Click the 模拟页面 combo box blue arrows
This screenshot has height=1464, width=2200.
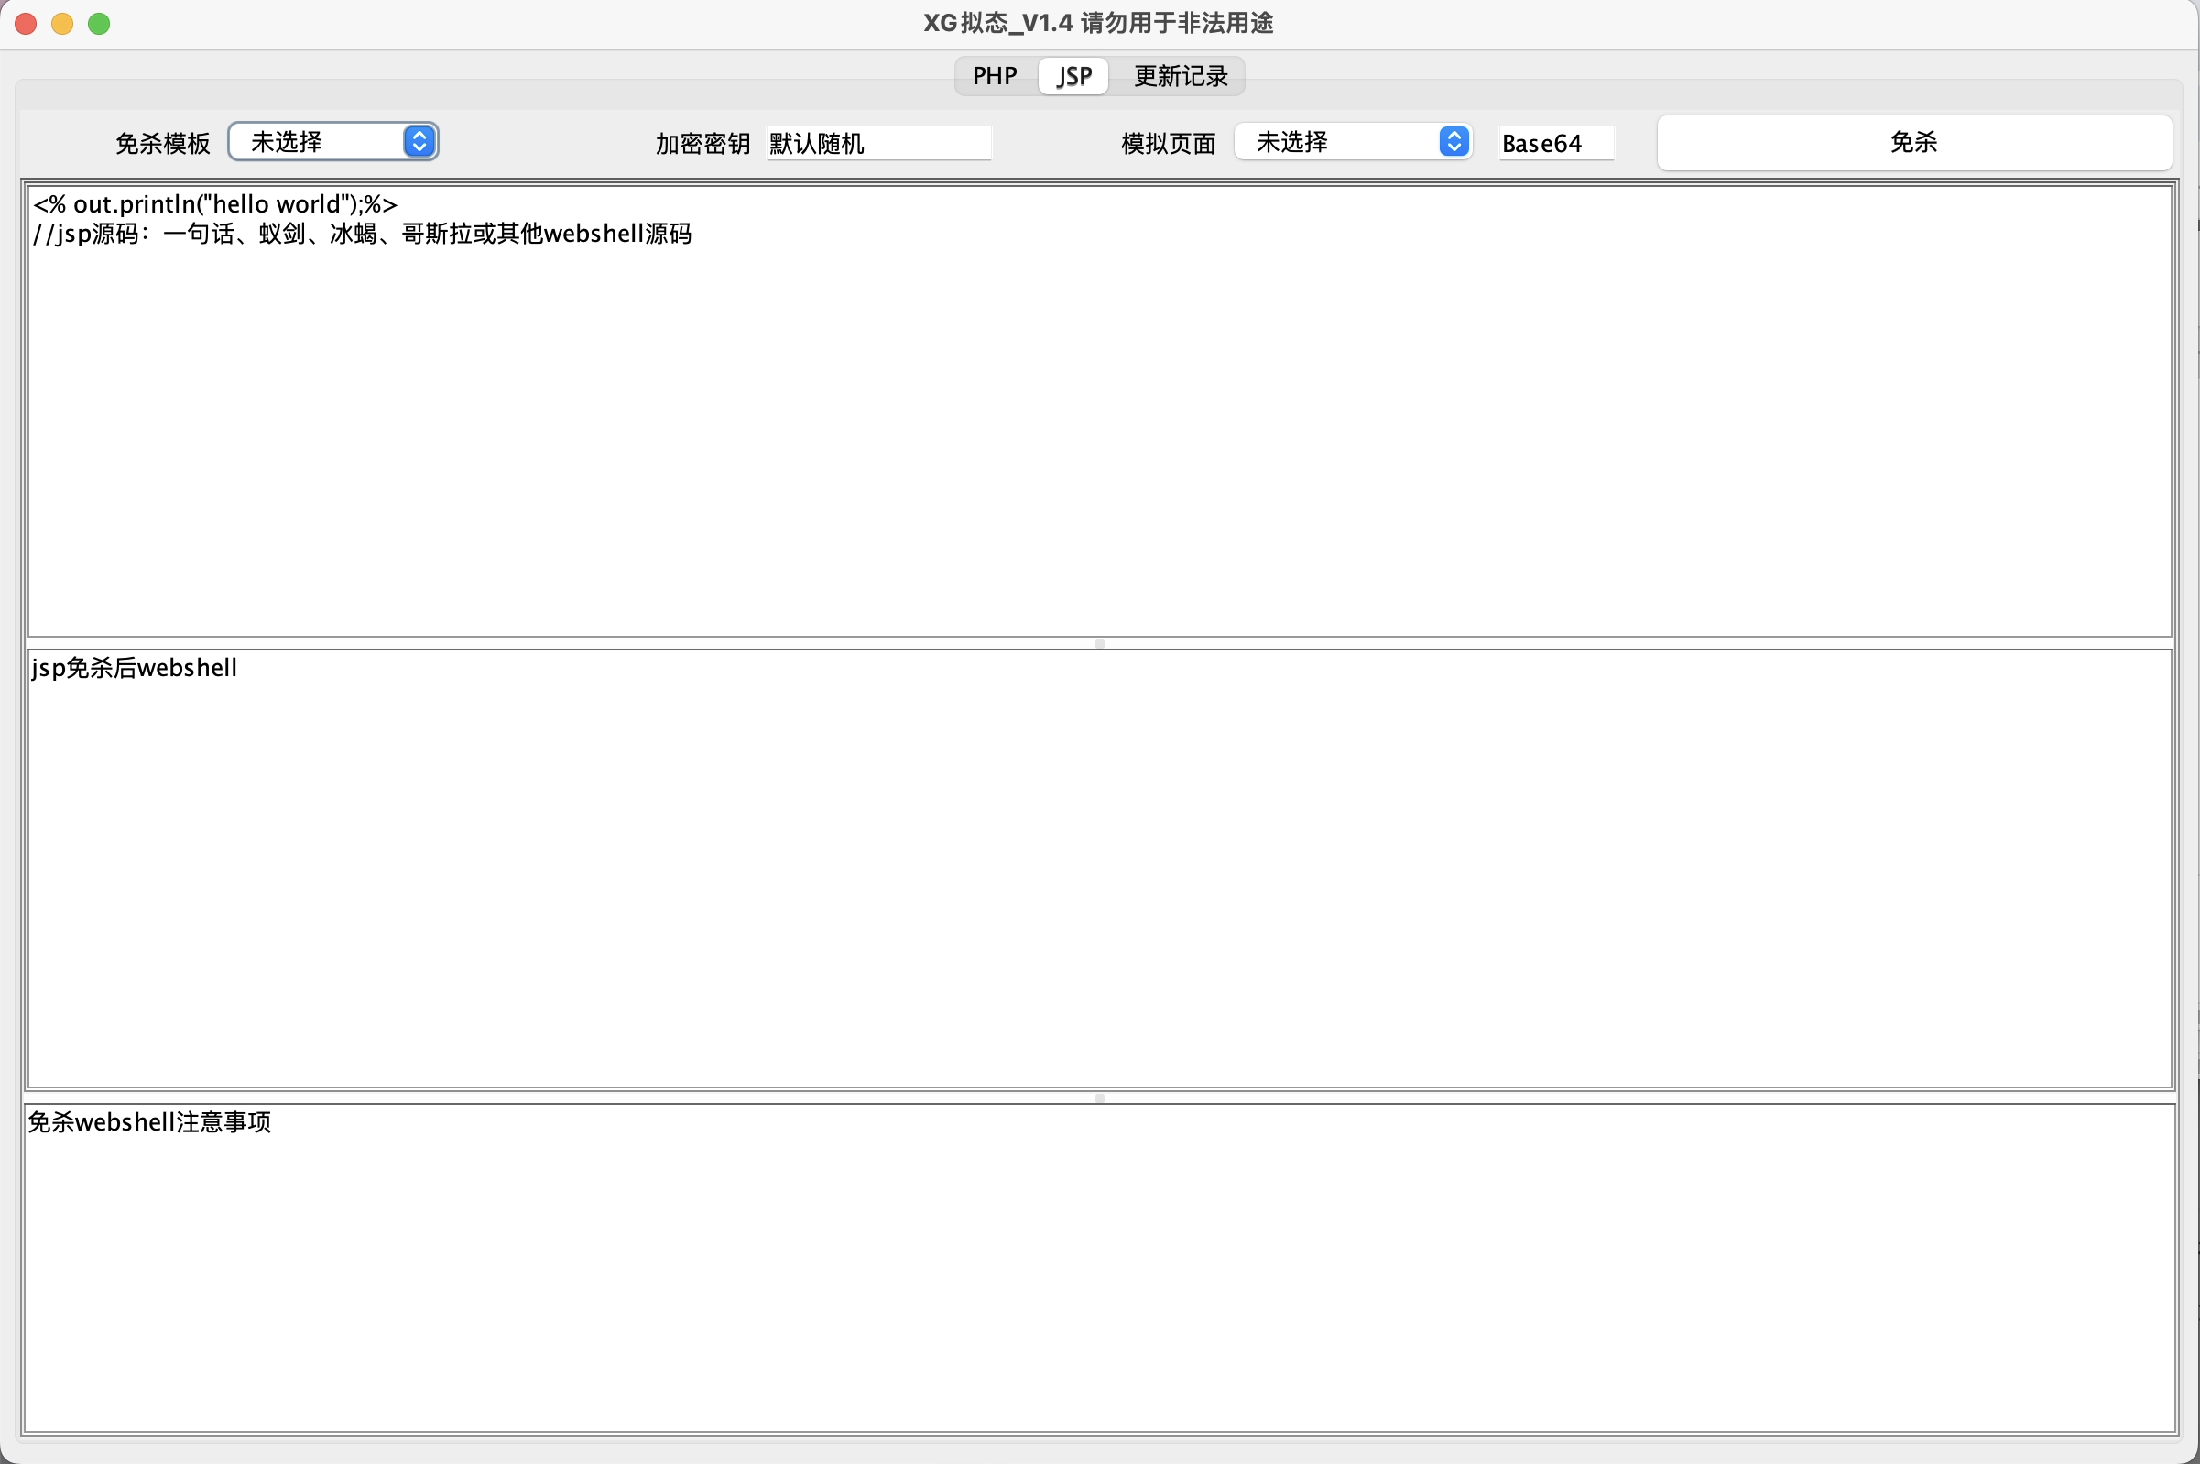coord(1454,142)
